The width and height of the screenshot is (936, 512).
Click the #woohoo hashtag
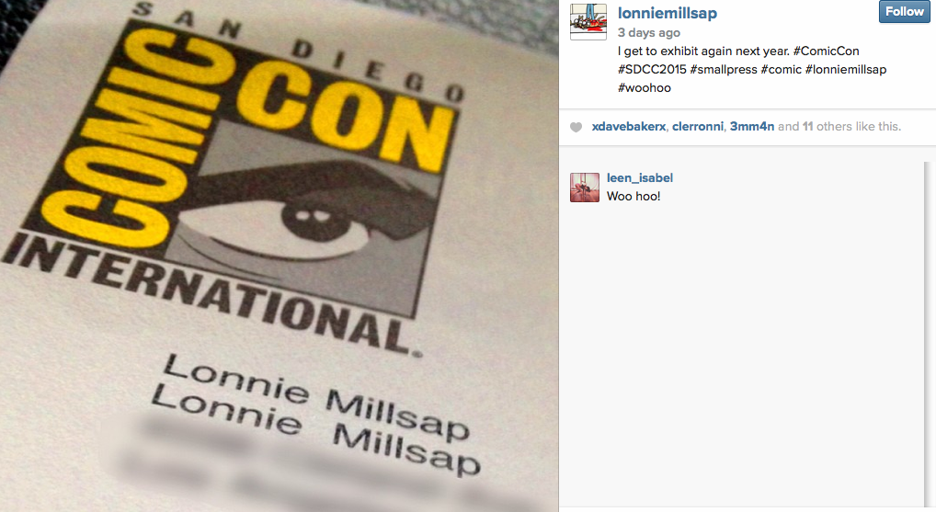tap(645, 87)
